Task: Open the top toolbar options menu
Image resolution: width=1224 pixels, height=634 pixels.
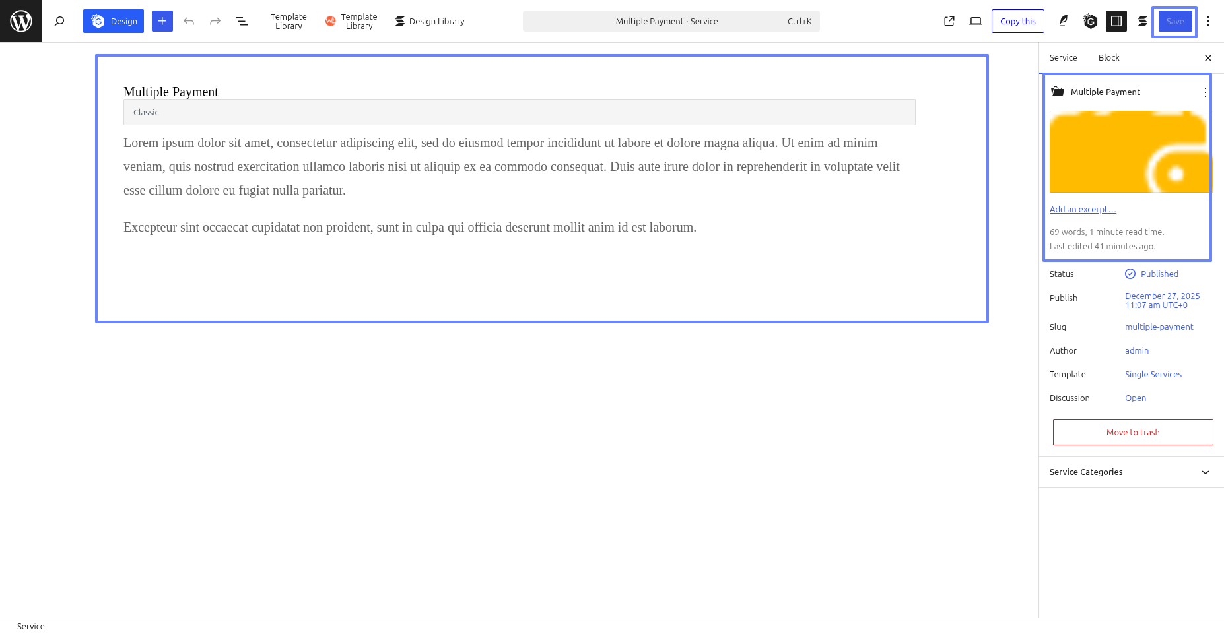Action: [1208, 21]
